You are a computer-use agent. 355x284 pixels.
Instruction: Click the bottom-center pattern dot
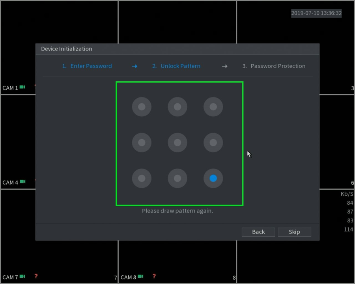coord(177,178)
